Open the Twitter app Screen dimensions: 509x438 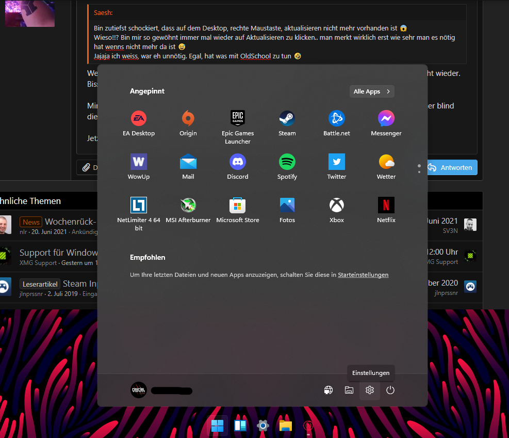pos(337,167)
